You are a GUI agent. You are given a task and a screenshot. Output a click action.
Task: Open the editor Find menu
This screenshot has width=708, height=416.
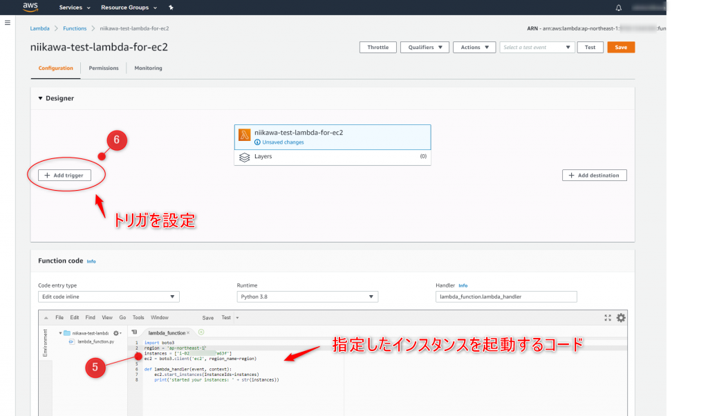pos(91,318)
